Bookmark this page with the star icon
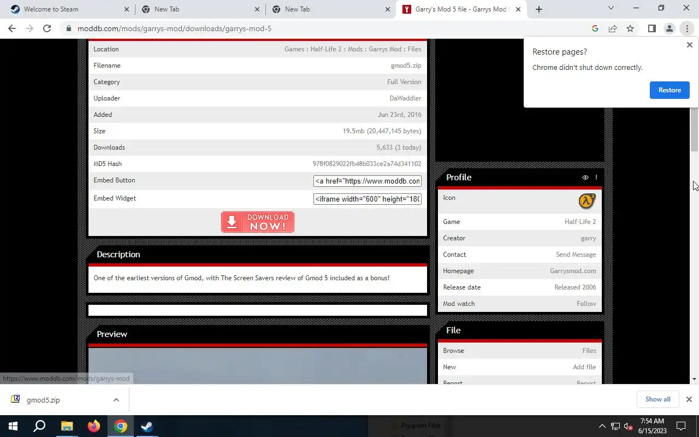The image size is (699, 437). click(630, 28)
